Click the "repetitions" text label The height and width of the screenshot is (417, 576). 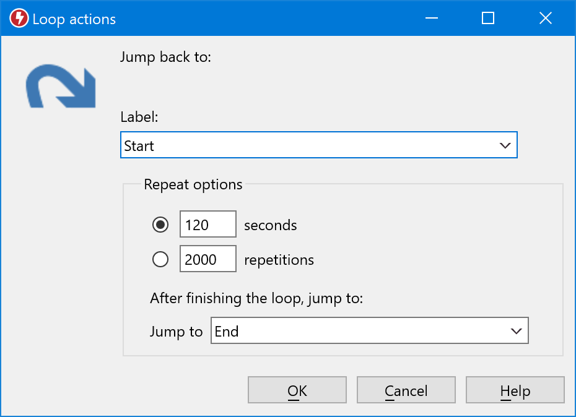click(x=279, y=260)
